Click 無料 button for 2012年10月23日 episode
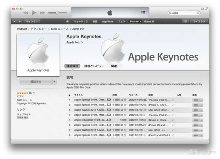 (x=196, y=100)
